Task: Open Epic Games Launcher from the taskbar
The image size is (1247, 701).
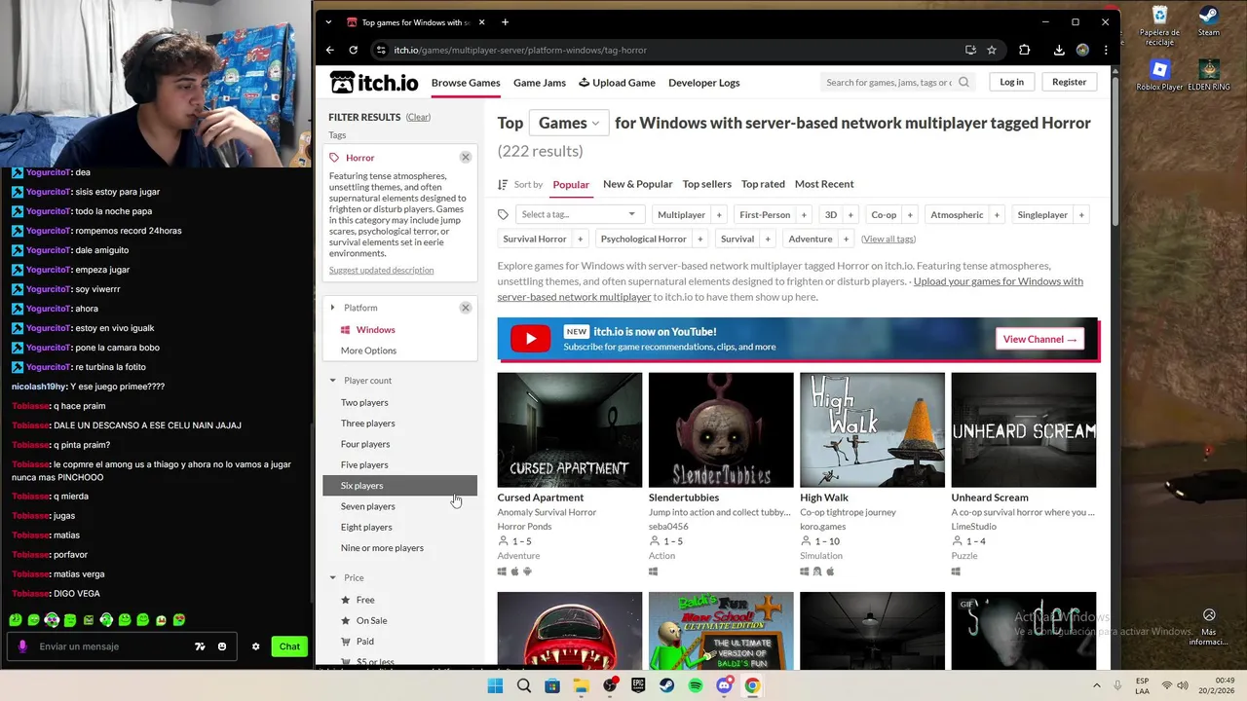Action: [638, 685]
